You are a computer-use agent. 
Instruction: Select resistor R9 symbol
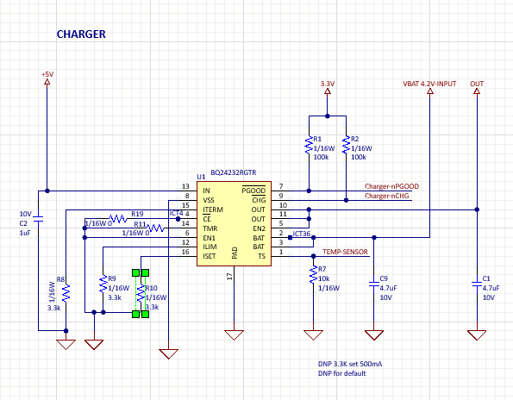click(x=103, y=284)
